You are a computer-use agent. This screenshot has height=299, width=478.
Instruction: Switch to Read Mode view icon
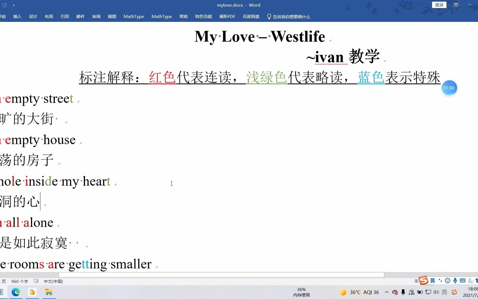click(x=416, y=281)
